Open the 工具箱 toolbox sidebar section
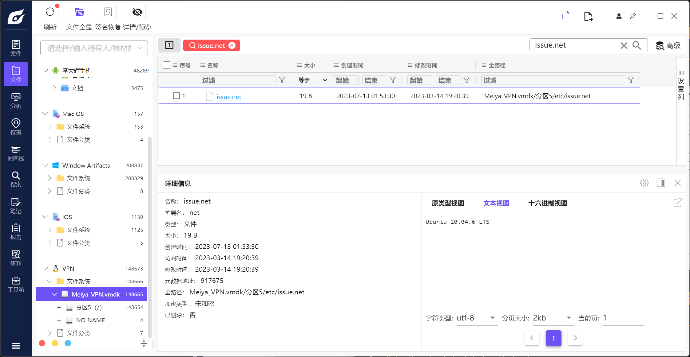This screenshot has width=690, height=357. coord(16,284)
